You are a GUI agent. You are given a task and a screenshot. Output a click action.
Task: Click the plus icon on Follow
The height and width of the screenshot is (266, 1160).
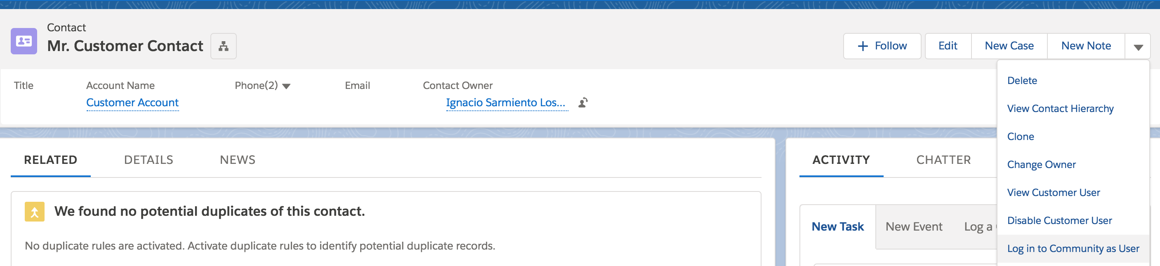862,46
